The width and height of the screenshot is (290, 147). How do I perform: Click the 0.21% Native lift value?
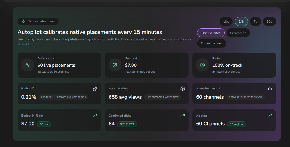29,97
